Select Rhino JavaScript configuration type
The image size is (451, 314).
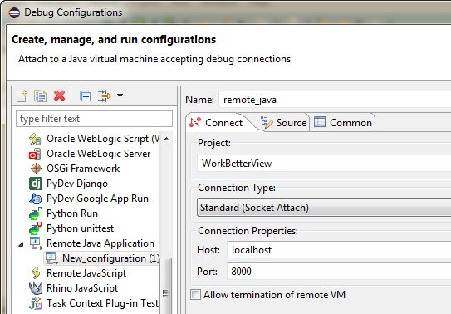82,288
